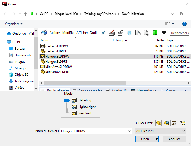This screenshot has width=191, height=146.
Task: Open the All Files type dropdown
Action: [160, 131]
